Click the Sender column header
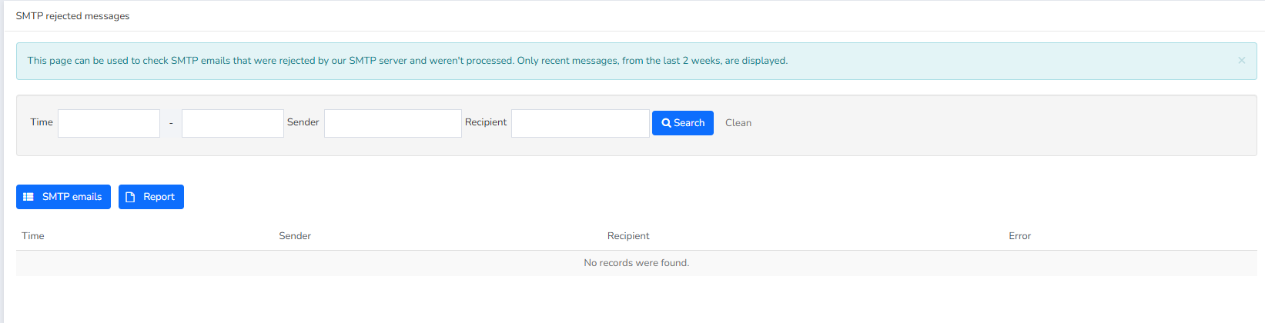Image resolution: width=1265 pixels, height=323 pixels. click(295, 236)
